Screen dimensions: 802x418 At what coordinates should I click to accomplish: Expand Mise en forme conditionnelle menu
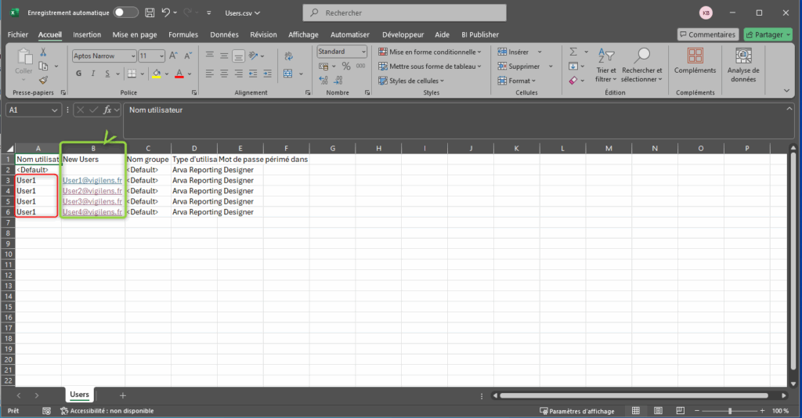[428, 52]
